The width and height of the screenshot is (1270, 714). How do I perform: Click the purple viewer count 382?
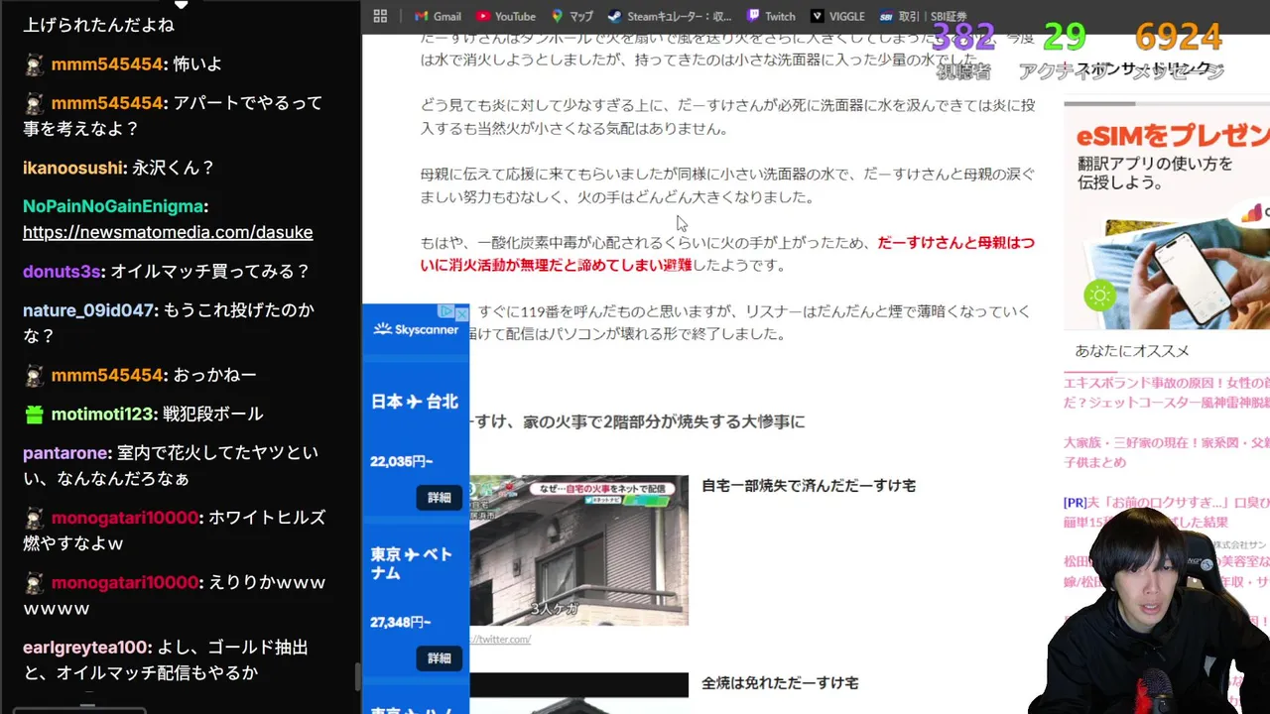[x=963, y=38]
